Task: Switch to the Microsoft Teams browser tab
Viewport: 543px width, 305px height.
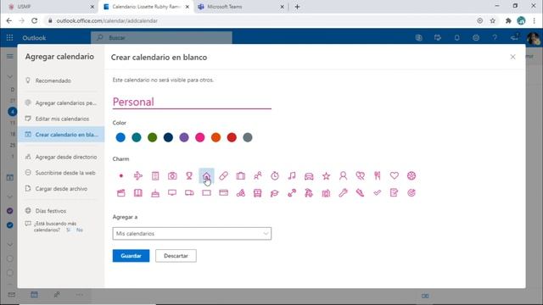Action: coord(241,7)
